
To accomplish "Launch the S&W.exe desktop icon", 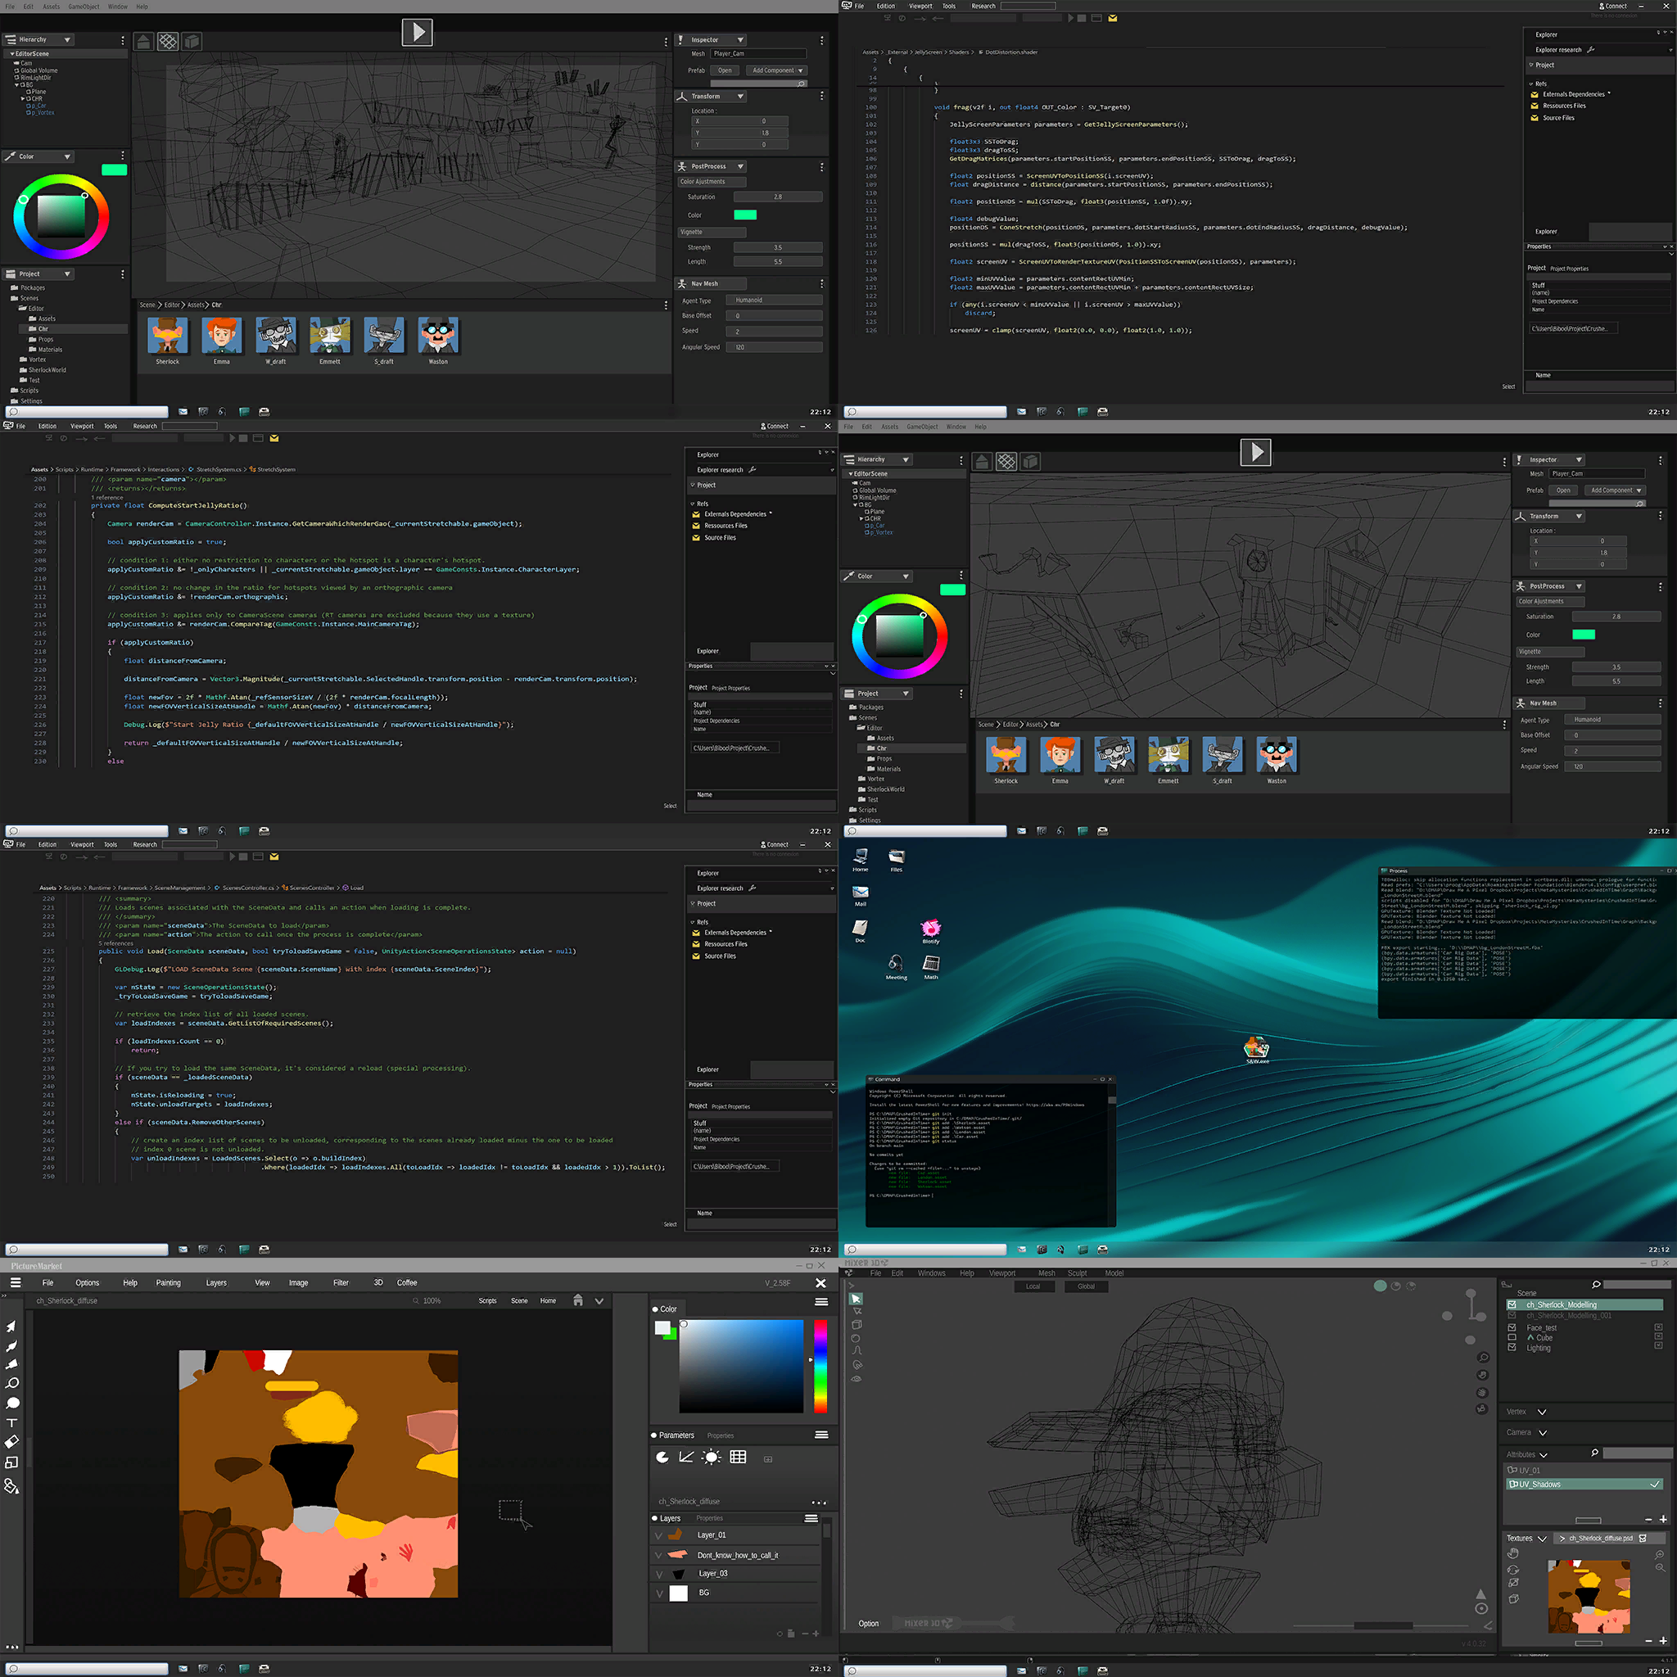I will click(1256, 1047).
